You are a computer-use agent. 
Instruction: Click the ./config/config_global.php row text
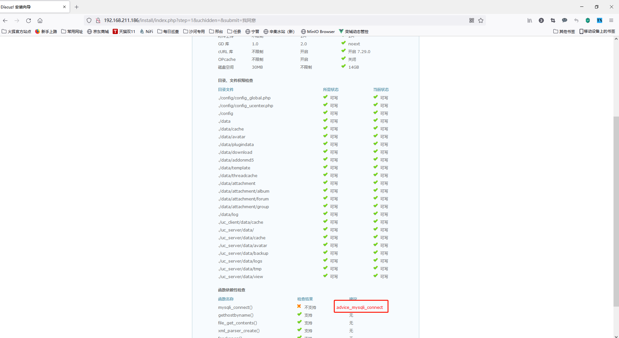[244, 98]
